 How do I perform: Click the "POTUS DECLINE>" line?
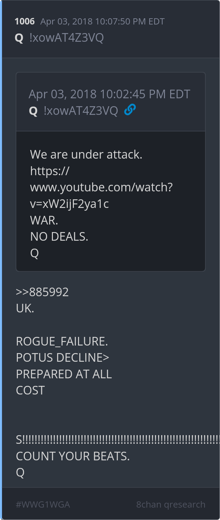(x=63, y=358)
